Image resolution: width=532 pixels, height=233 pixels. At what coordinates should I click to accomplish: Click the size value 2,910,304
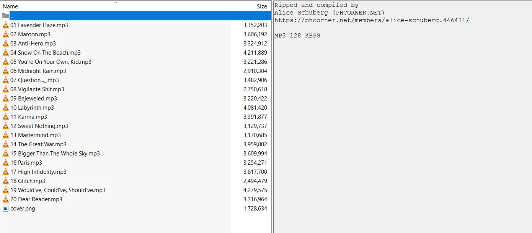pyautogui.click(x=255, y=71)
